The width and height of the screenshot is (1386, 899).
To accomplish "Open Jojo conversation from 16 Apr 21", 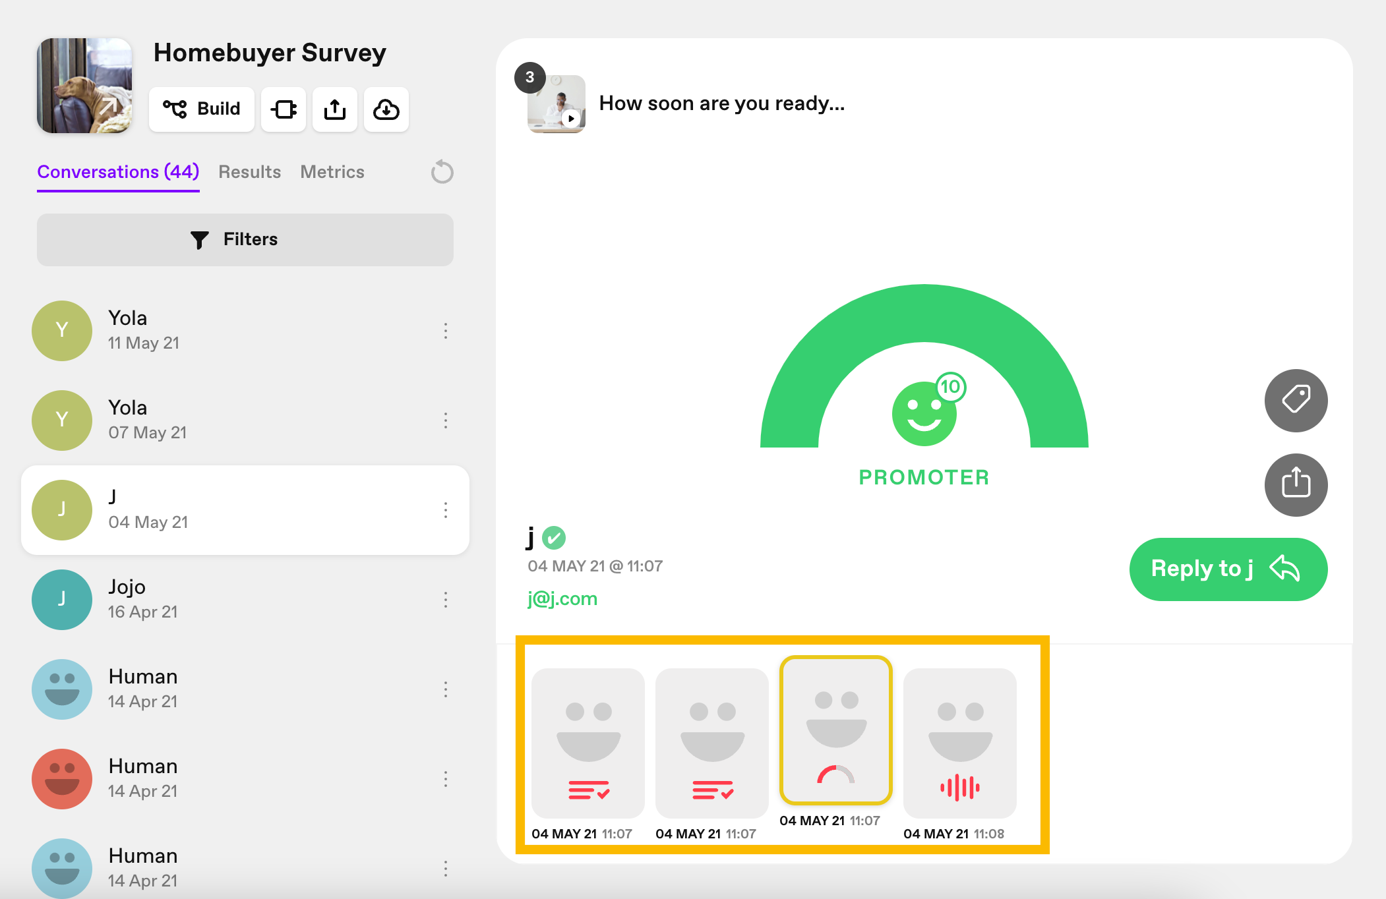I will click(x=245, y=600).
